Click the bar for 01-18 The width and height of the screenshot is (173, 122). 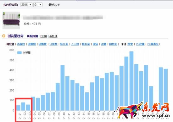coord(102,94)
